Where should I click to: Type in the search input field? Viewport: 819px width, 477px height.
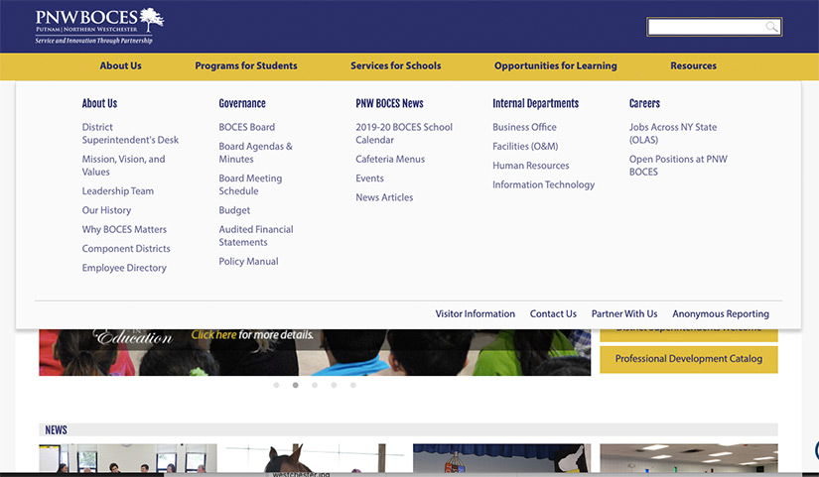[x=705, y=27]
